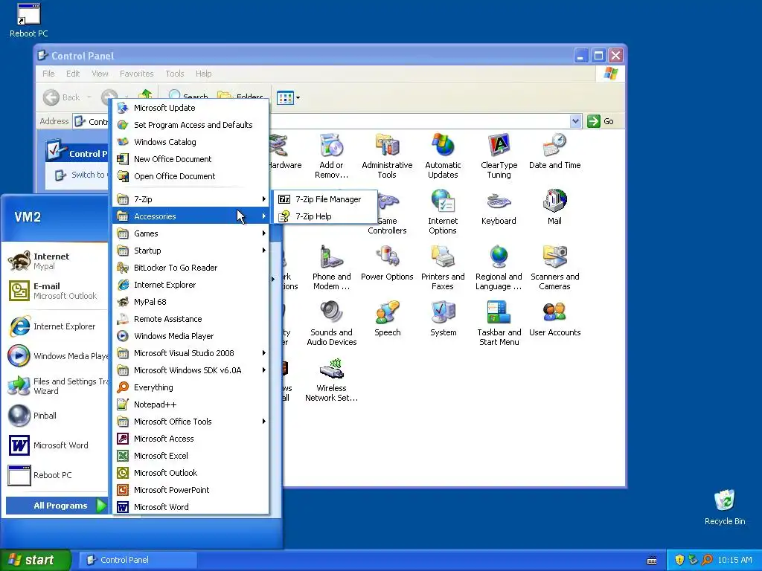Screen dimensions: 762x571
Task: Open Internet Options applet
Action: tap(443, 212)
